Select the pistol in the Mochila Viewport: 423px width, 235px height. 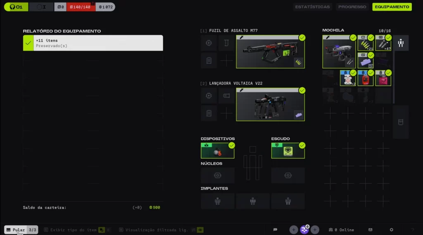coord(339,52)
